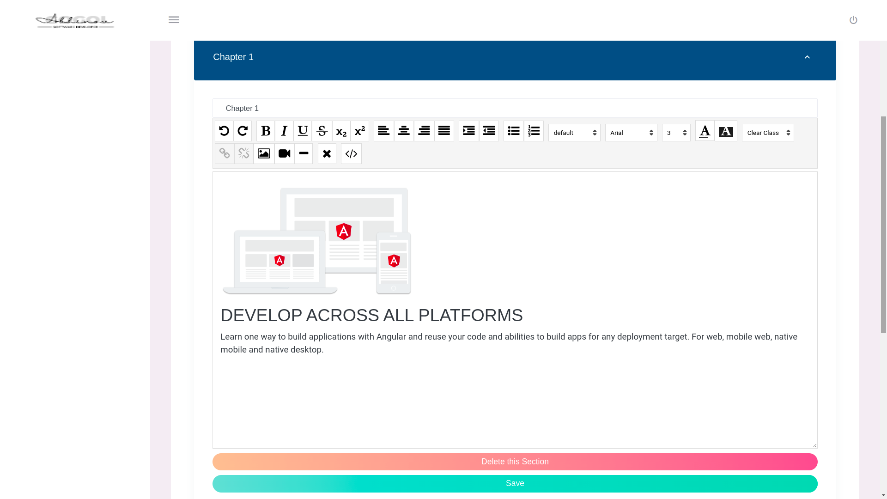Insert a video with the camera icon
887x499 pixels.
284,153
